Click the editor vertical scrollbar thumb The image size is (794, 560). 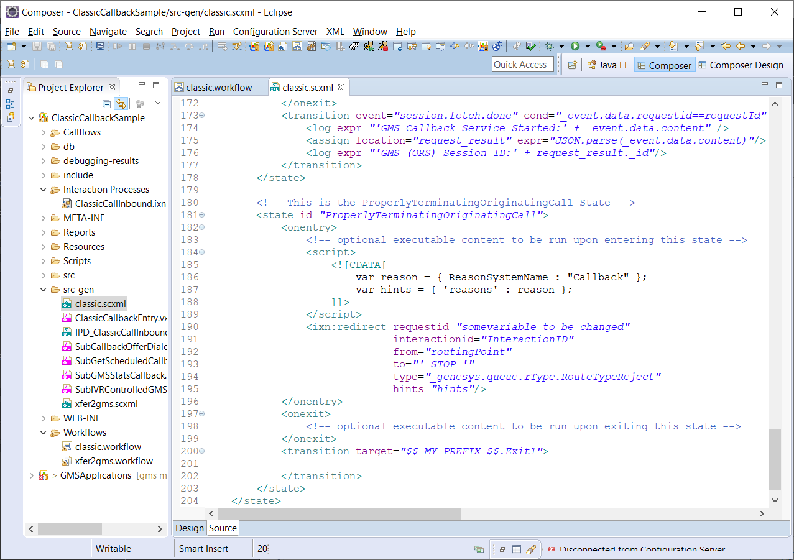(774, 459)
